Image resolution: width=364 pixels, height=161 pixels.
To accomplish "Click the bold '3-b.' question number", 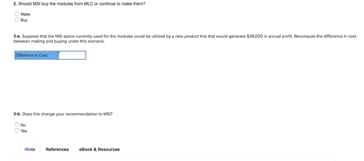I will 17,114.
